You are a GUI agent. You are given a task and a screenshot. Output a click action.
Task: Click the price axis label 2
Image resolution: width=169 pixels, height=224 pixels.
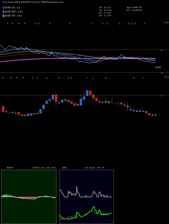click(161, 96)
